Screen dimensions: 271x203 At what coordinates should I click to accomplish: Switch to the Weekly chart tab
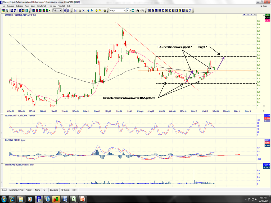pyautogui.click(x=29, y=190)
